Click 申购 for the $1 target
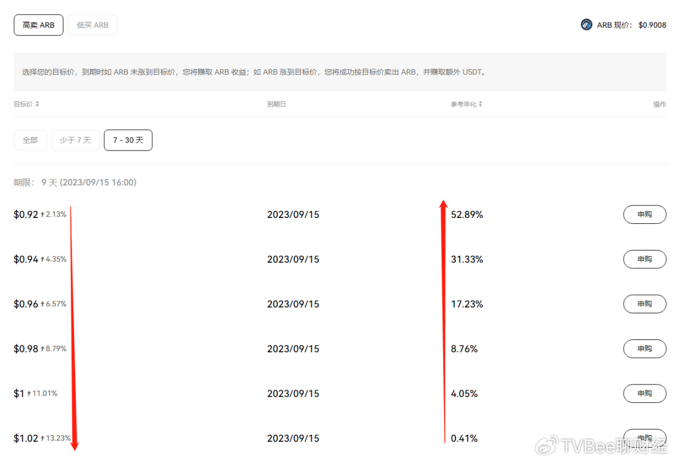674x462 pixels. [x=644, y=393]
